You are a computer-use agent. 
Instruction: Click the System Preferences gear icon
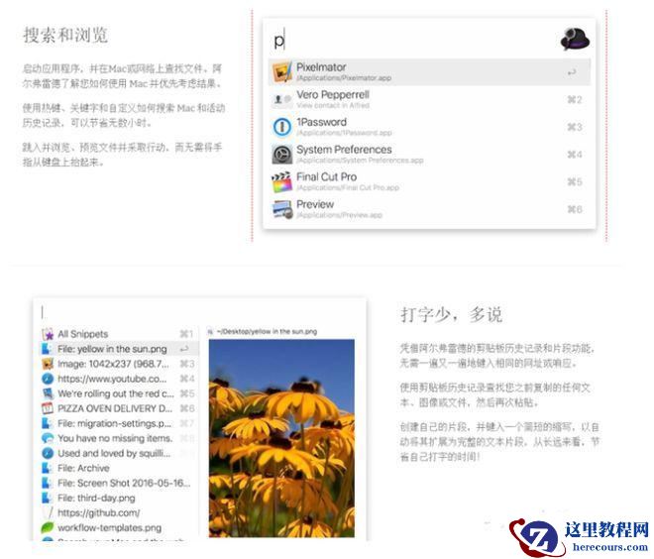(x=282, y=155)
